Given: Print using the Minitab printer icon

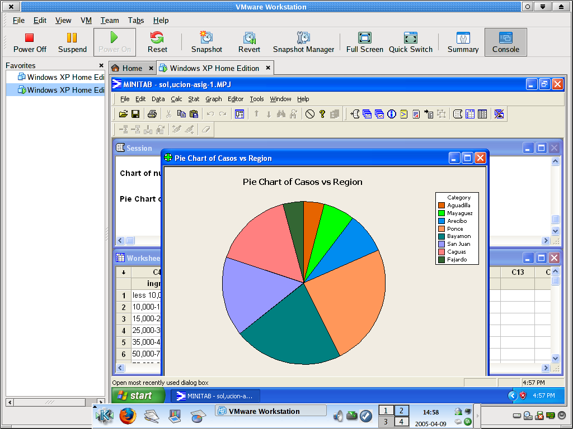Looking at the screenshot, I should [x=152, y=114].
